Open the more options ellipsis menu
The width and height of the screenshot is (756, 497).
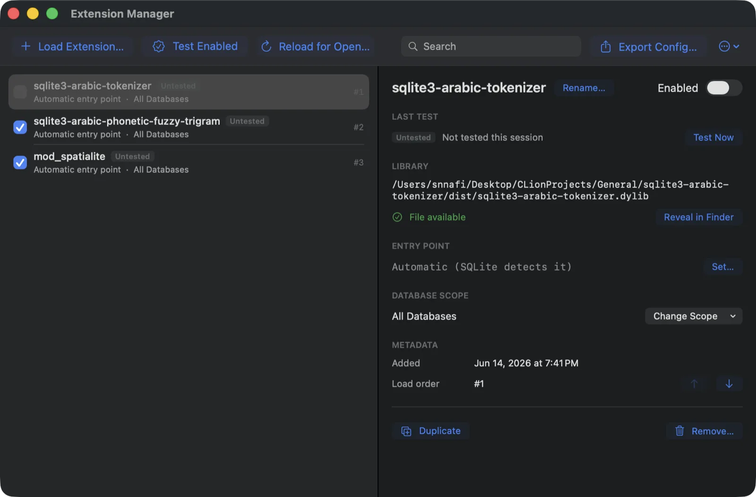point(729,46)
